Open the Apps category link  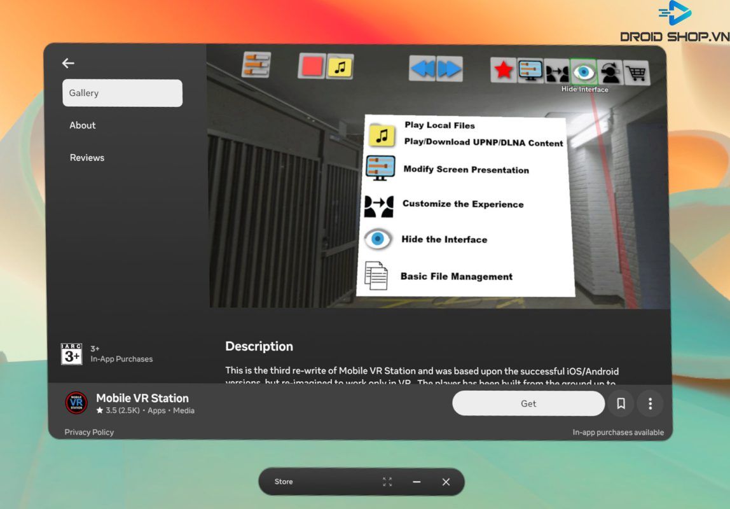[x=156, y=411]
